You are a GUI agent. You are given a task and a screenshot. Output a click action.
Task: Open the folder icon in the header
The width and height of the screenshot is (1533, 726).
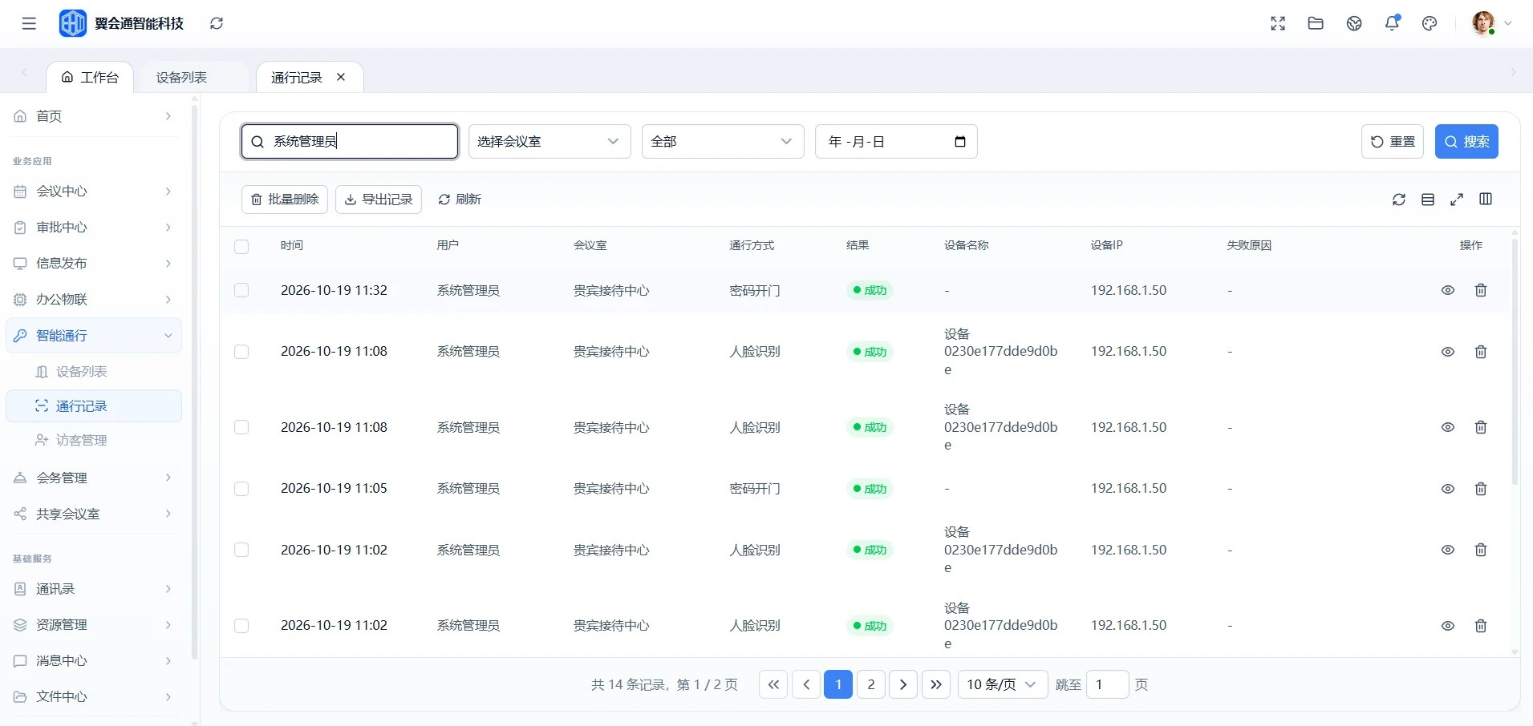pyautogui.click(x=1316, y=23)
